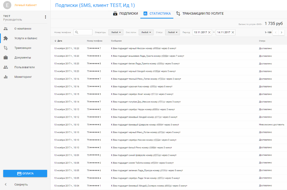Go to next page of results

(282, 32)
